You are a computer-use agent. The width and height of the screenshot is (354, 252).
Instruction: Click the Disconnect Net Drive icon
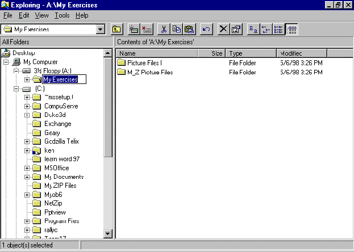coord(147,29)
